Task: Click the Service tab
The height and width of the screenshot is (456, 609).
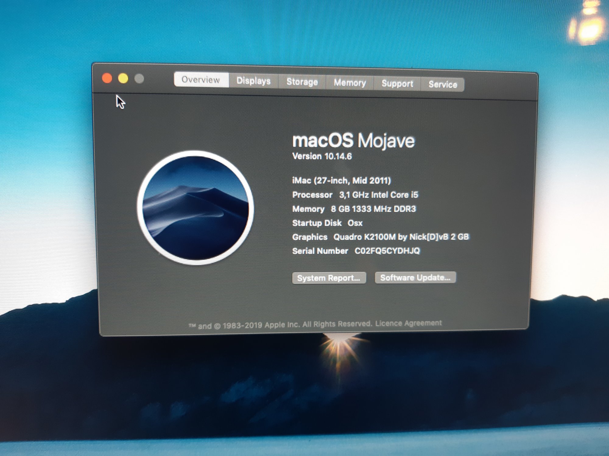Action: click(x=442, y=85)
